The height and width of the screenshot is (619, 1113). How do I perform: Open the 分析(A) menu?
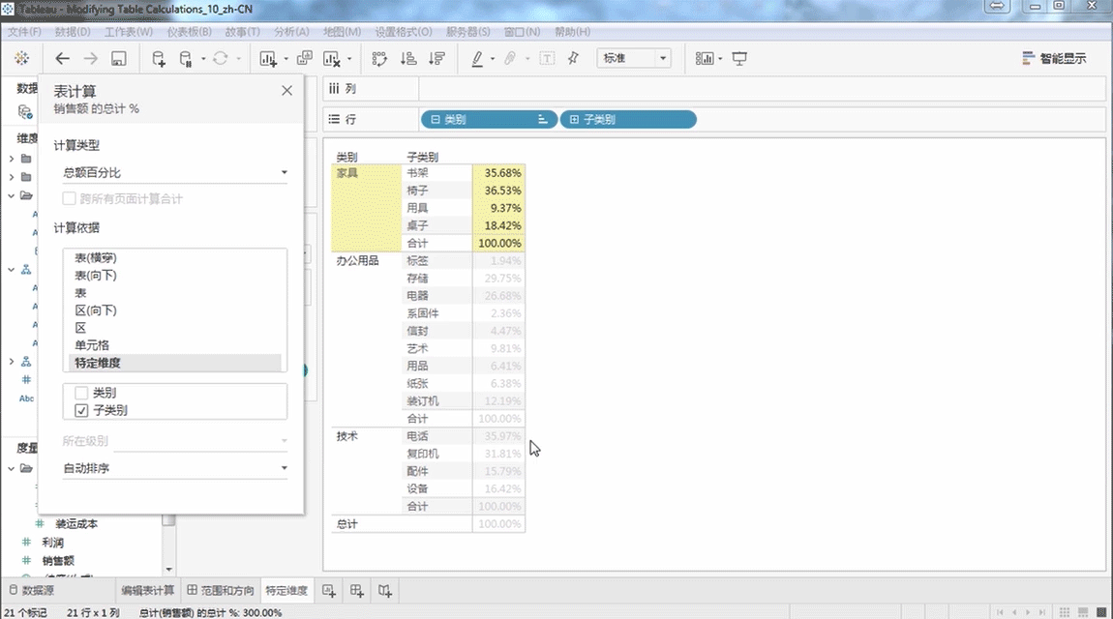(291, 32)
